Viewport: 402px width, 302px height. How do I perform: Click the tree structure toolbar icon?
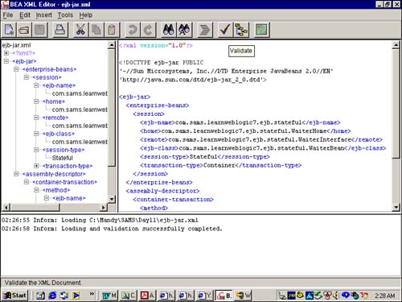(x=241, y=30)
